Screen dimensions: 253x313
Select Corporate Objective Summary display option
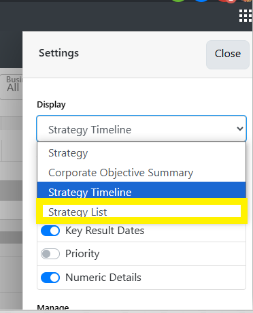coord(141,173)
